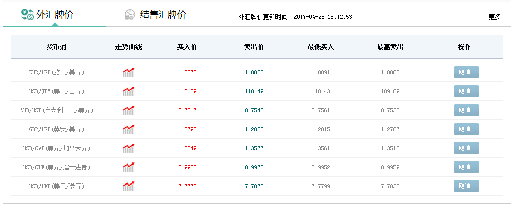Cancel the USD/JPY pair with 取消
This screenshot has height=205, width=513.
pos(466,91)
